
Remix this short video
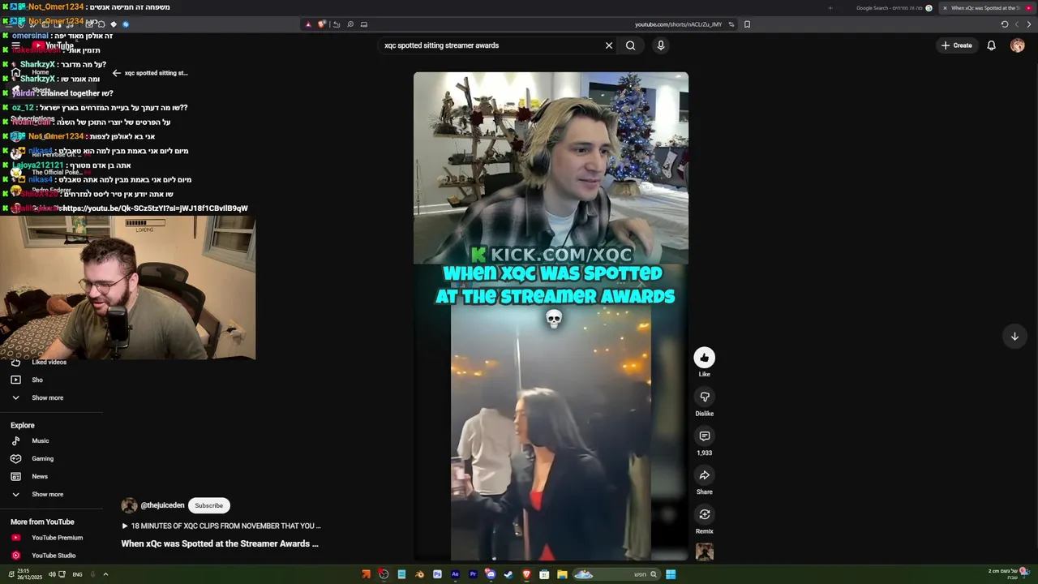click(x=704, y=514)
